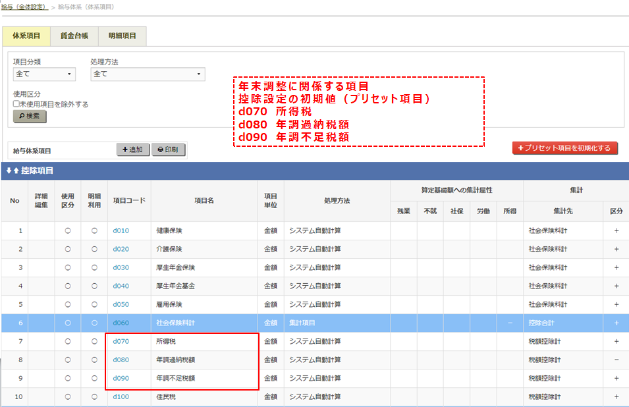Click the d010 健康保険 code link
This screenshot has width=629, height=407.
point(121,231)
